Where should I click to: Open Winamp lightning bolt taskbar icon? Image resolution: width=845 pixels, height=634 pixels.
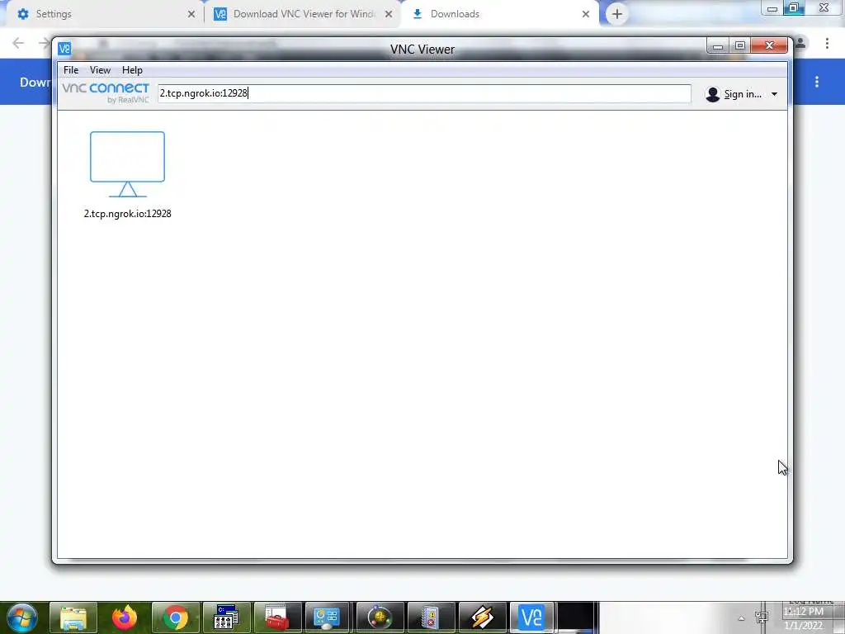(x=482, y=617)
